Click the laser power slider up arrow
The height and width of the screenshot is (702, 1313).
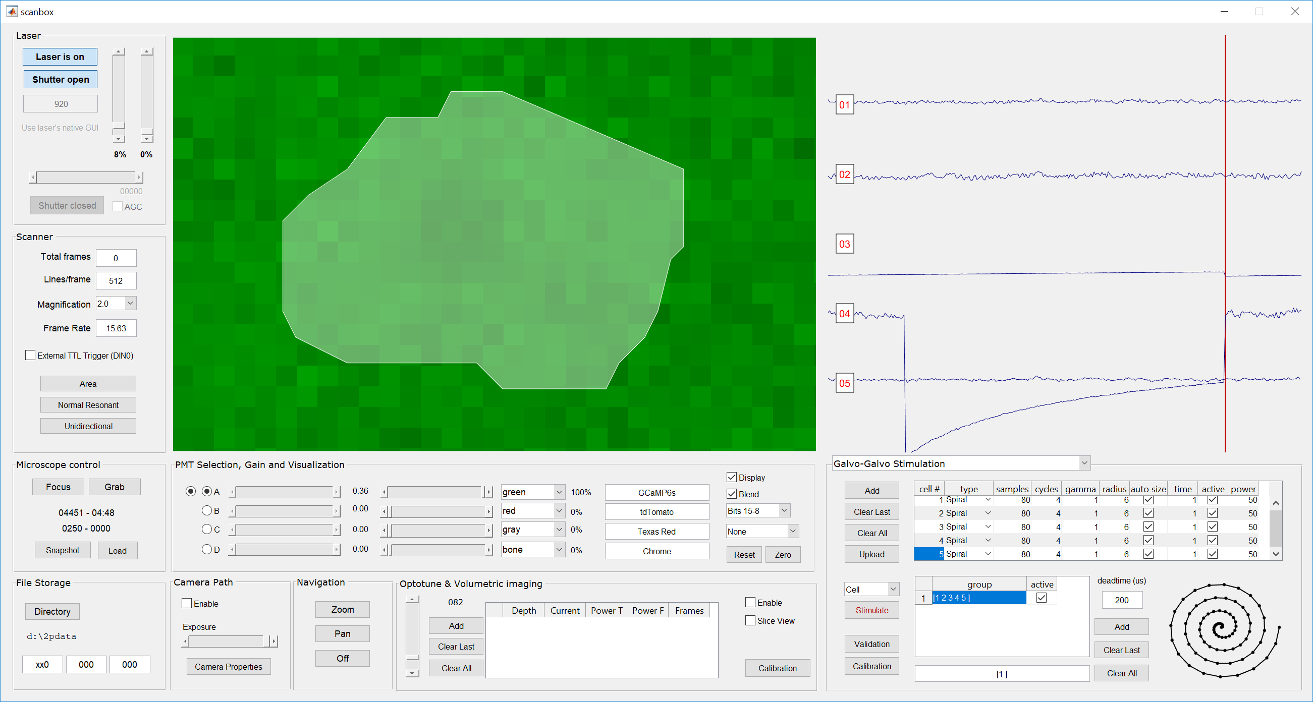click(118, 51)
